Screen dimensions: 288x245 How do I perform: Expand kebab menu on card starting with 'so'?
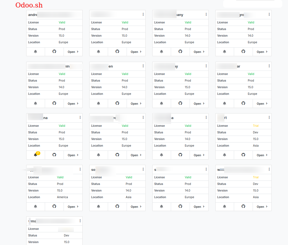pyautogui.click(x=143, y=169)
